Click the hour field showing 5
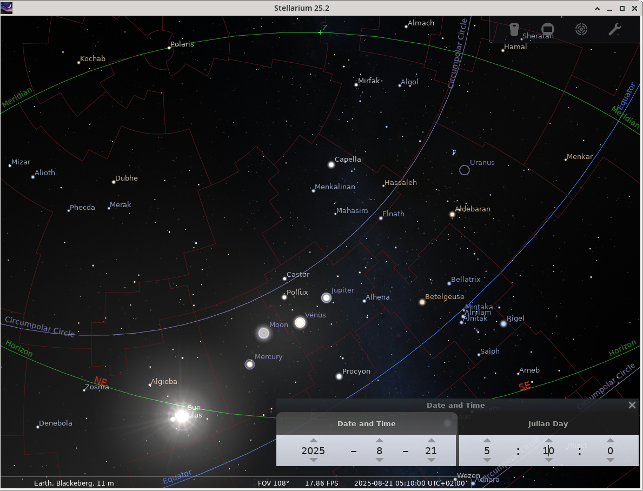The image size is (643, 491). point(487,451)
